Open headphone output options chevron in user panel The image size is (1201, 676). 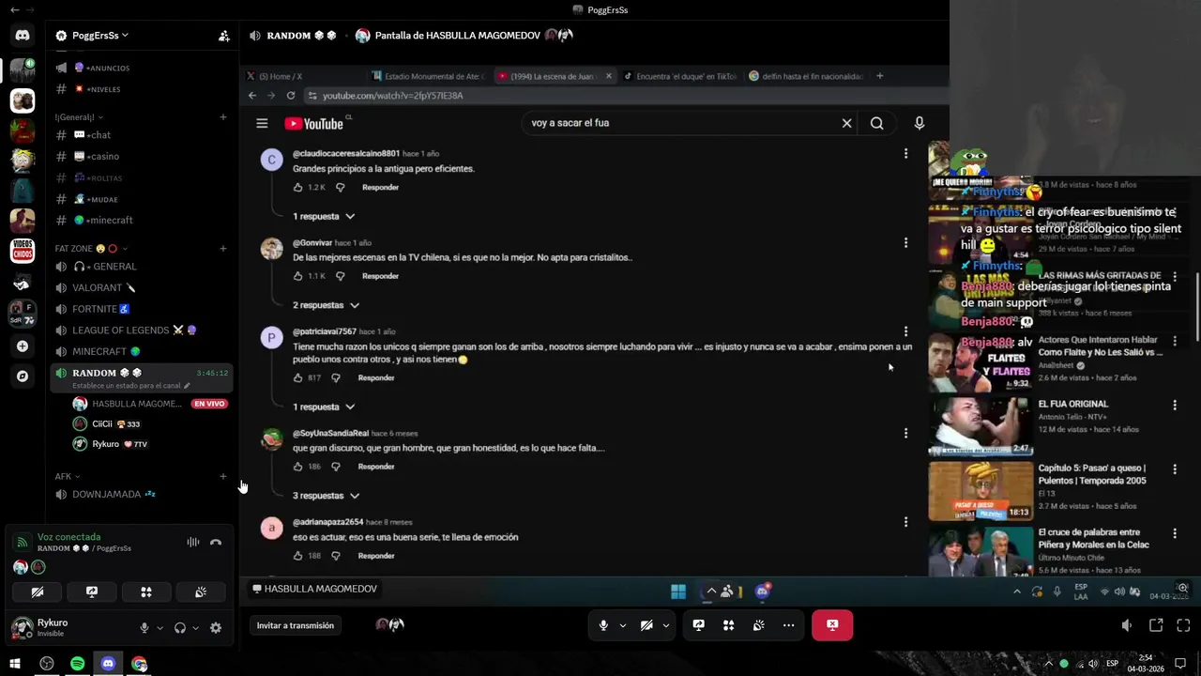coord(195,628)
